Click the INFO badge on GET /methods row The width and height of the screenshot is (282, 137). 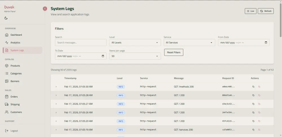point(121,87)
